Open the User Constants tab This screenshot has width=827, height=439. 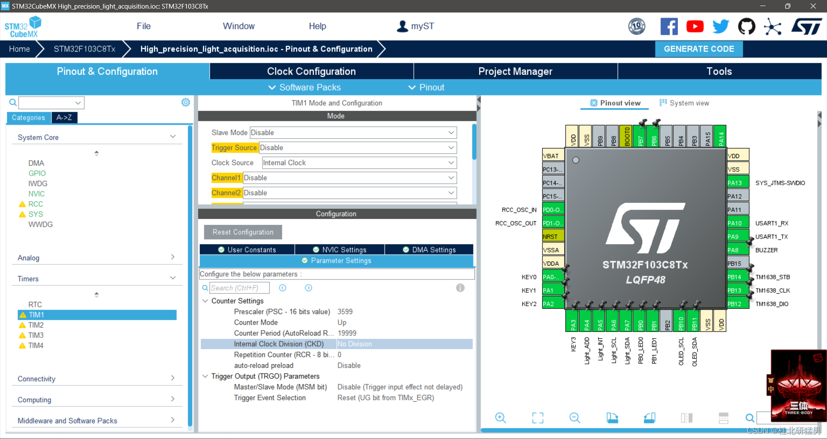[247, 250]
